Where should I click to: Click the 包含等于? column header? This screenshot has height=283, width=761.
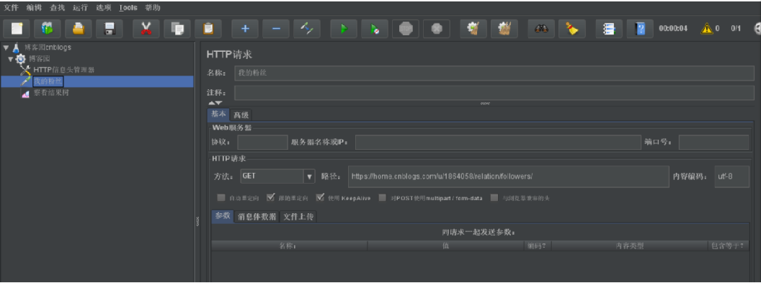point(728,246)
